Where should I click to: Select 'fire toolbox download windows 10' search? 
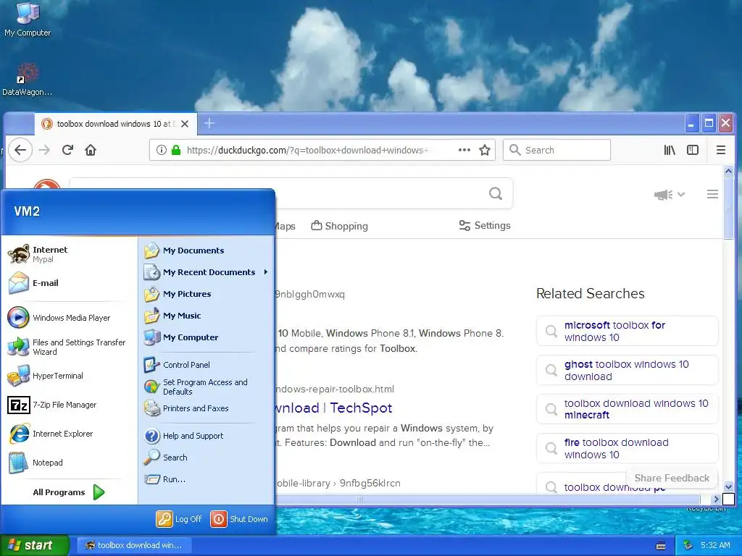coord(627,448)
